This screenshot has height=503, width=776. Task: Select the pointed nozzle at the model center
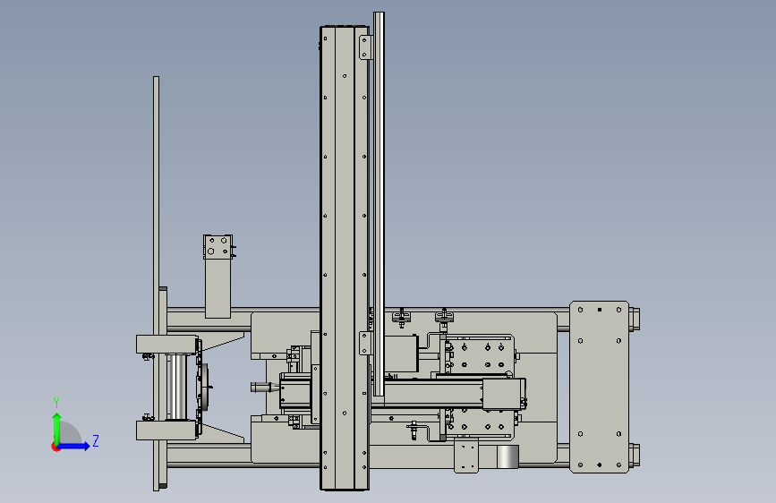[x=265, y=388]
